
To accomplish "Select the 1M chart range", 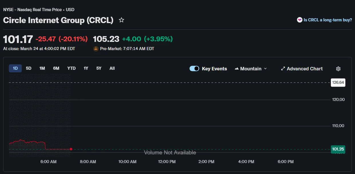I will coord(42,68).
